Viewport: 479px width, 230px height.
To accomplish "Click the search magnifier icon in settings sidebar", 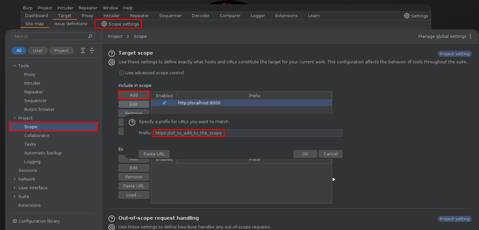I will tap(90, 37).
